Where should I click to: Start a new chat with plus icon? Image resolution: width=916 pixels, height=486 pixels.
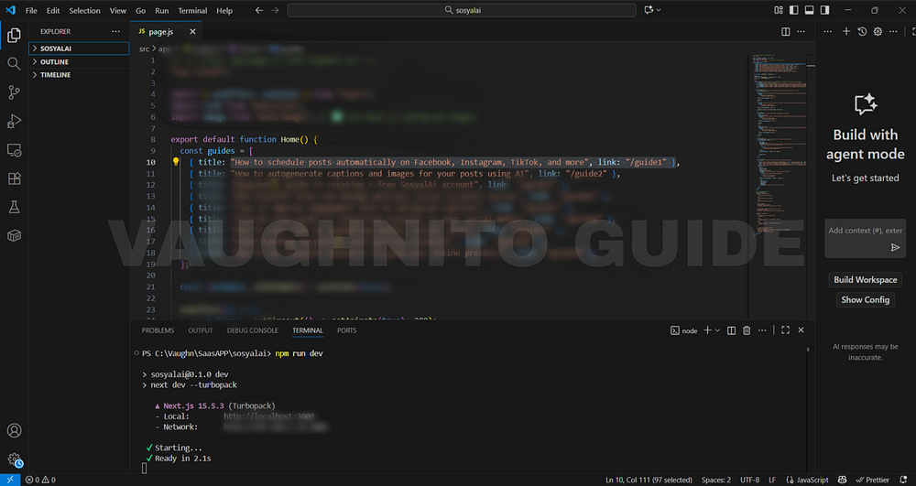pyautogui.click(x=845, y=31)
